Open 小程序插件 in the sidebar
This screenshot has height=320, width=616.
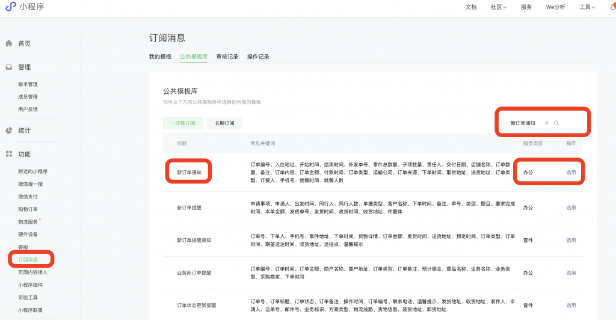coord(30,285)
